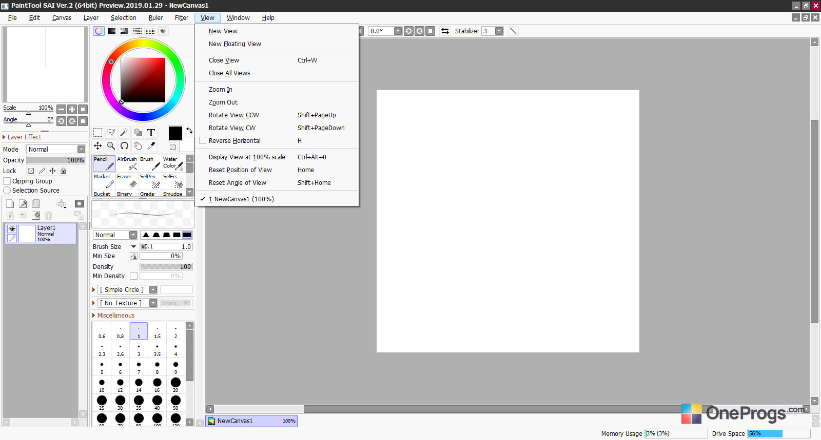Open the layer Mode dropdown
Image resolution: width=821 pixels, height=440 pixels.
pos(56,150)
